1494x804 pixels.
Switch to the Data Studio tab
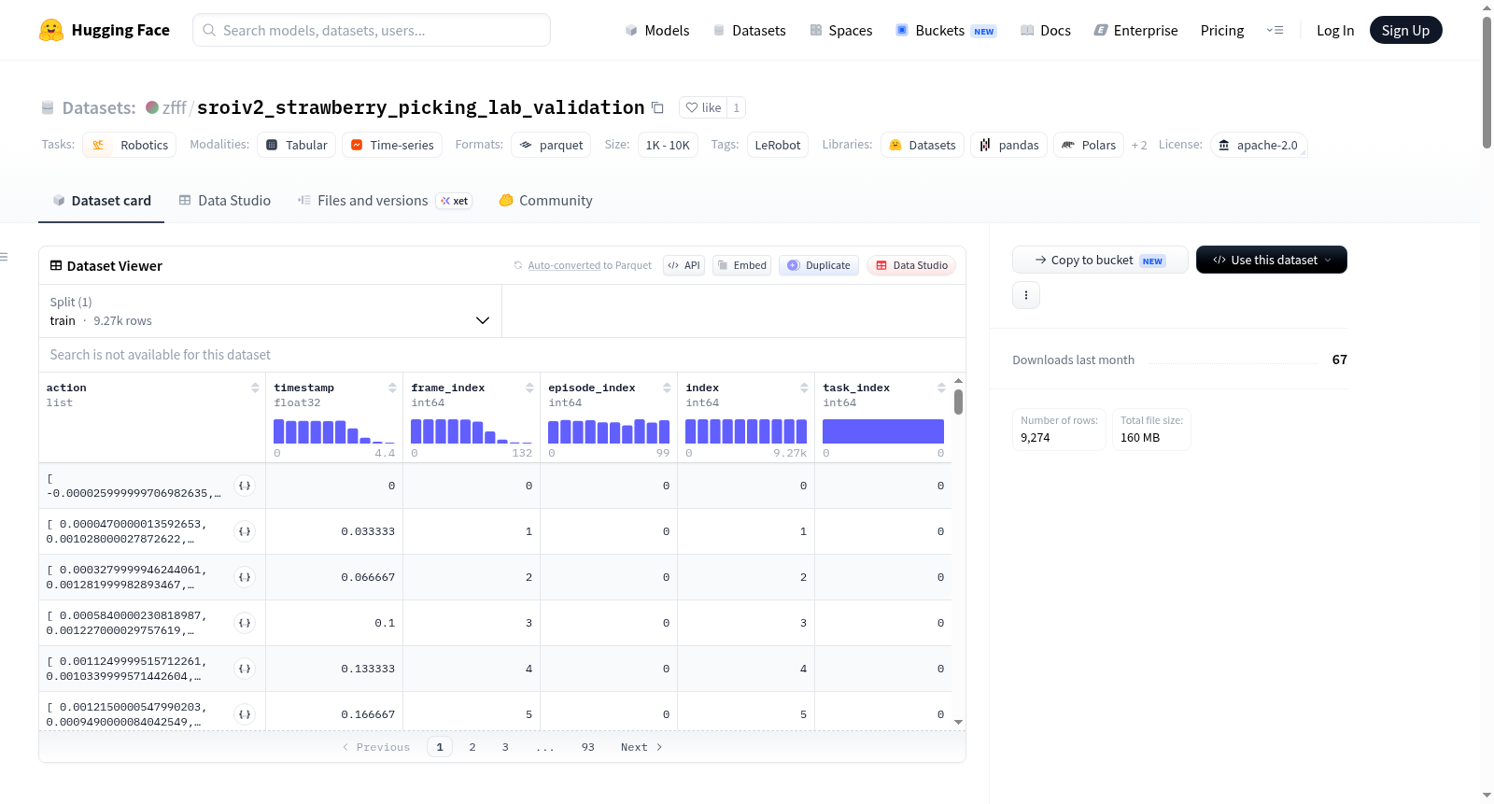tap(225, 201)
